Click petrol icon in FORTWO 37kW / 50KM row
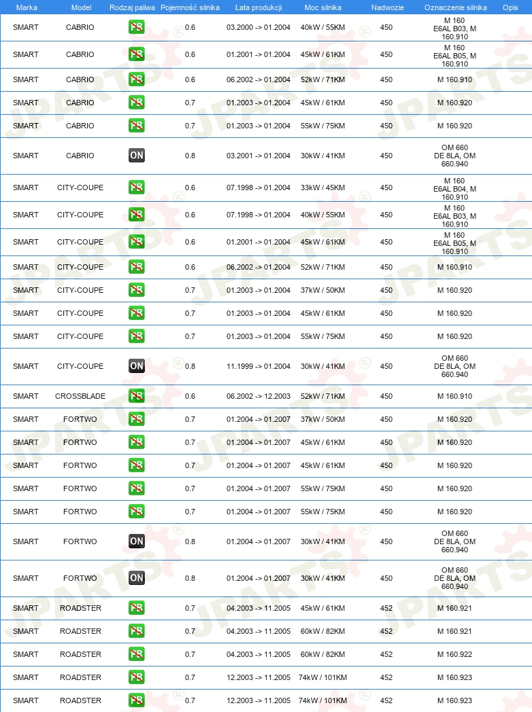 click(x=137, y=419)
